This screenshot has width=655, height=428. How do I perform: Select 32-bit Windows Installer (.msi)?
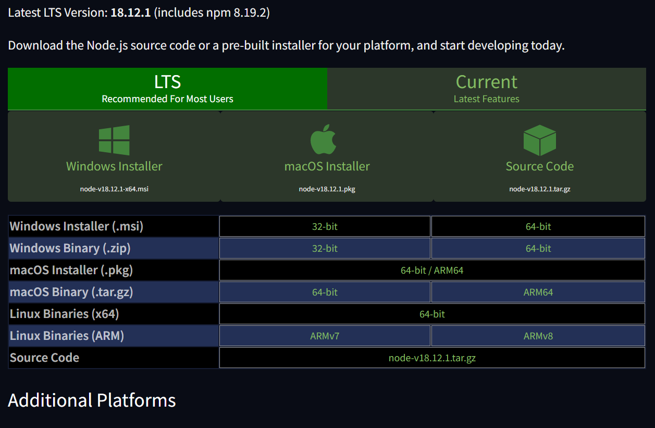(x=325, y=226)
